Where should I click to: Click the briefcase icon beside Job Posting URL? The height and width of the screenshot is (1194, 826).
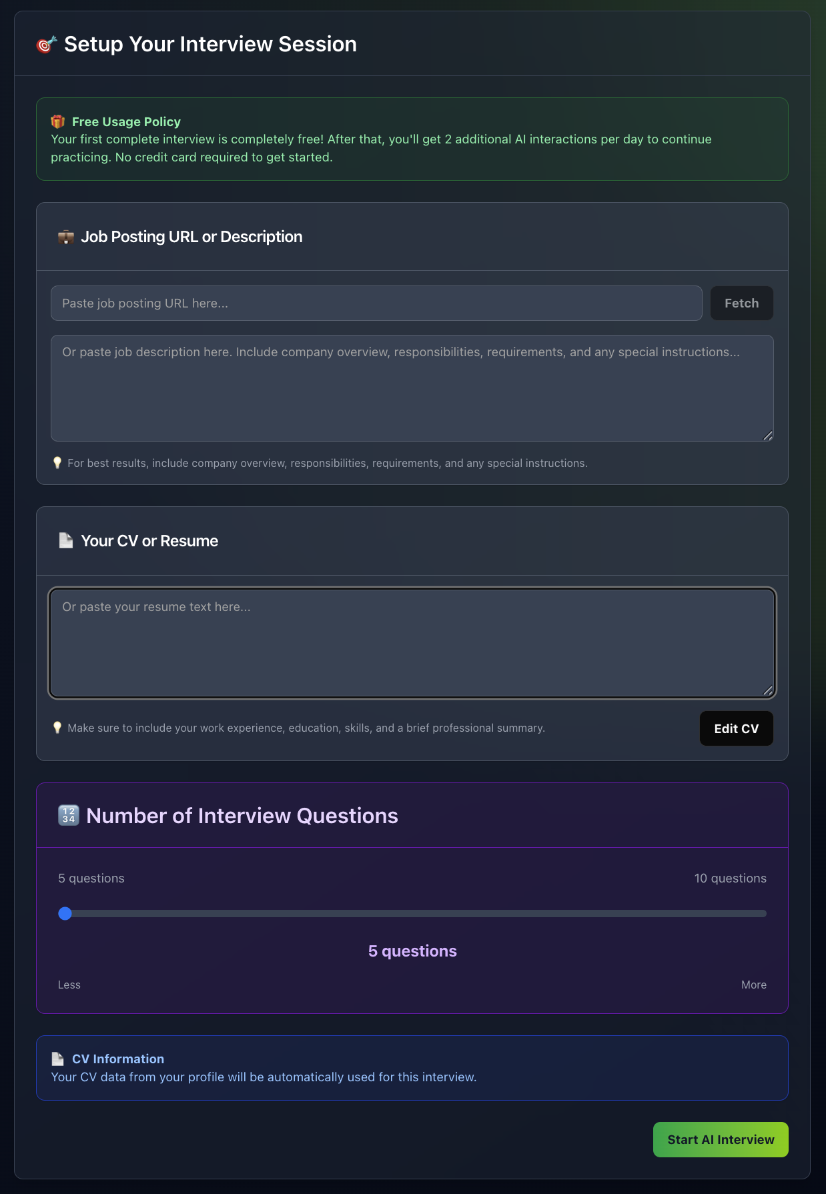click(x=67, y=236)
